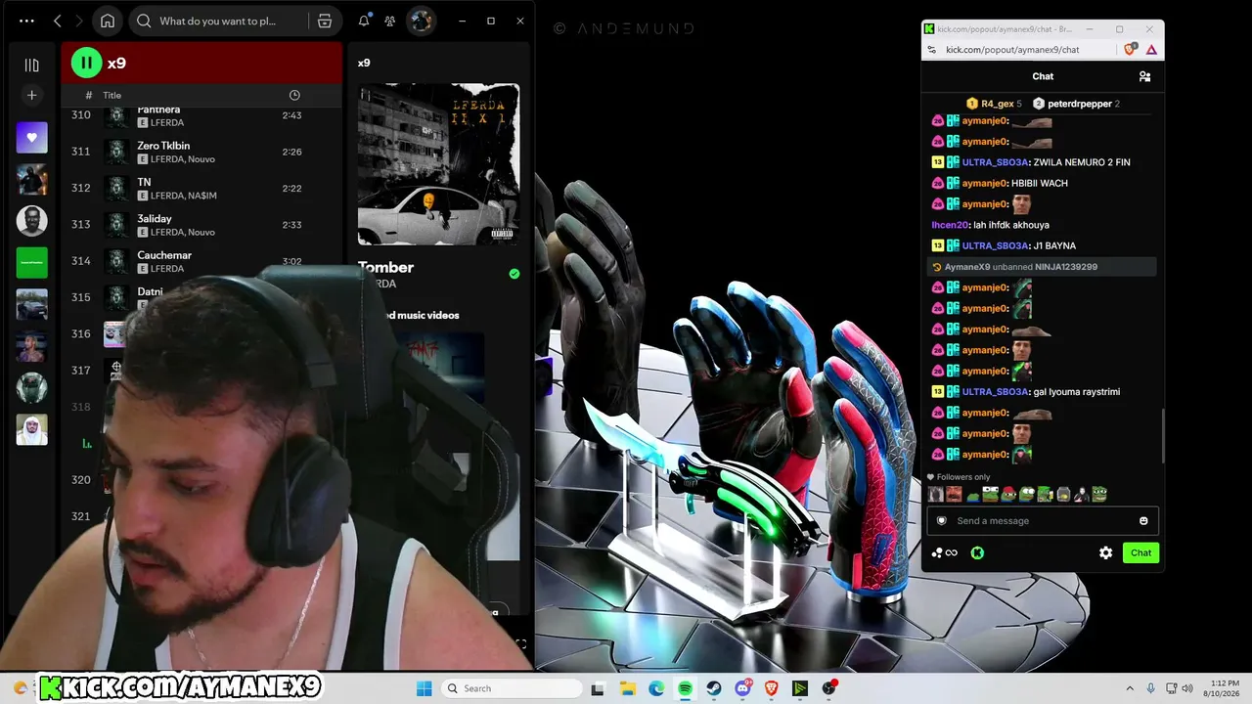The width and height of the screenshot is (1252, 704).
Task: Open AymaneX9 name in unbanned notice
Action: pyautogui.click(x=967, y=267)
